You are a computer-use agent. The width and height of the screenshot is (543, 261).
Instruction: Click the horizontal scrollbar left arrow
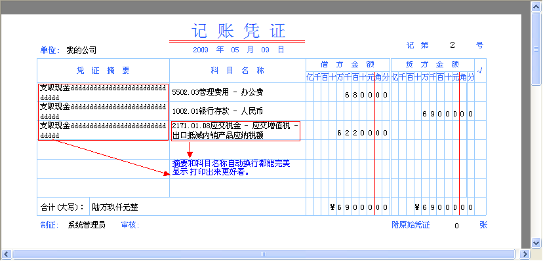point(7,254)
